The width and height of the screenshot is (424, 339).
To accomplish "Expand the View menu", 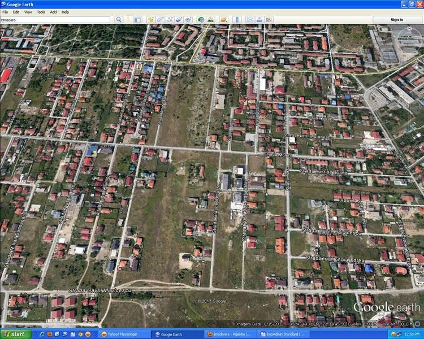I will click(28, 12).
